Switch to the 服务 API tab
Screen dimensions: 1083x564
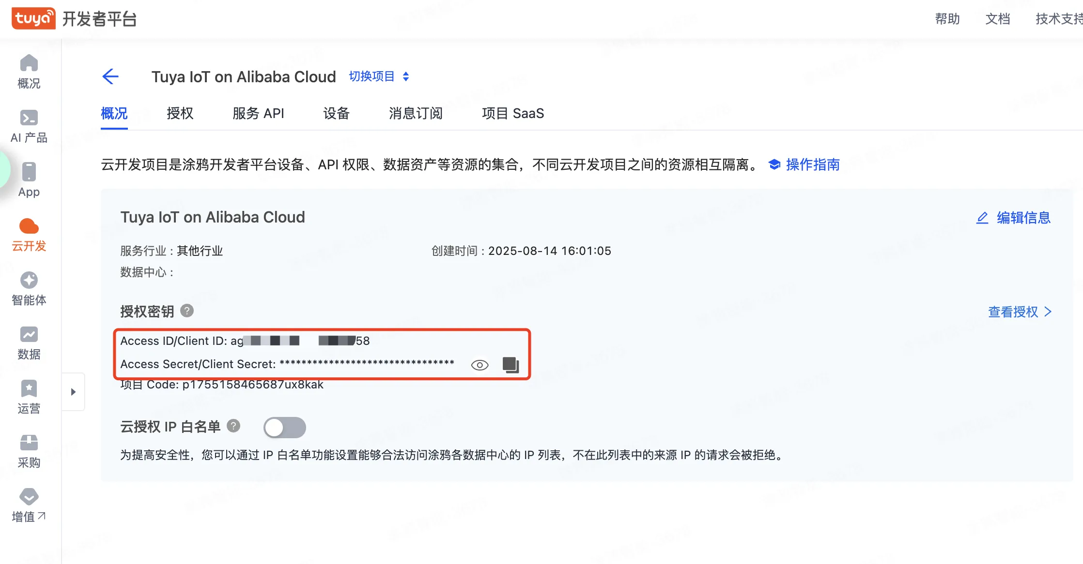[x=258, y=114]
